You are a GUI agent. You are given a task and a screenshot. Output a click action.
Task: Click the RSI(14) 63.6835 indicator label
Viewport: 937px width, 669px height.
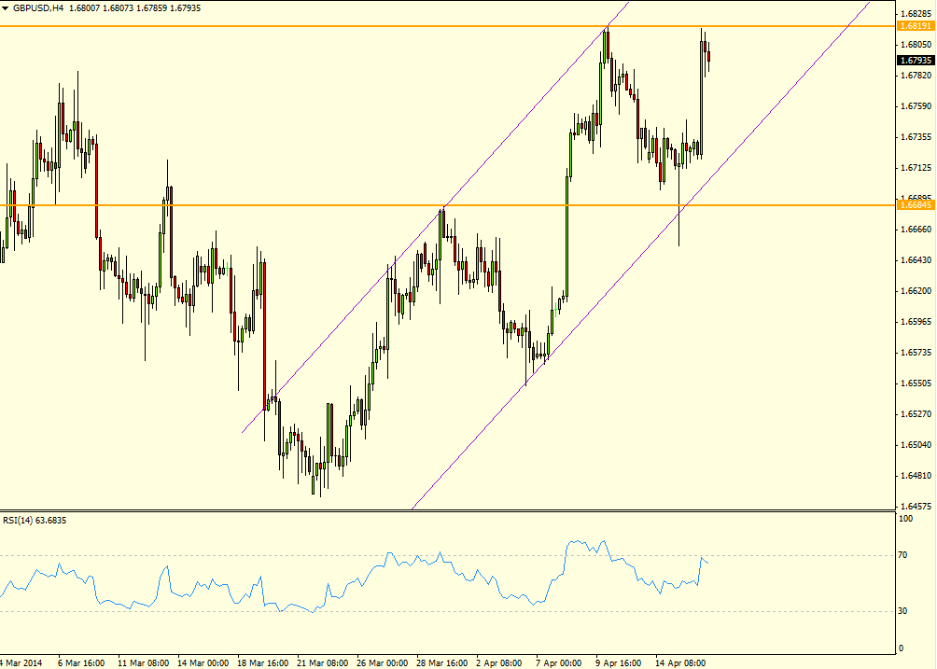[35, 521]
